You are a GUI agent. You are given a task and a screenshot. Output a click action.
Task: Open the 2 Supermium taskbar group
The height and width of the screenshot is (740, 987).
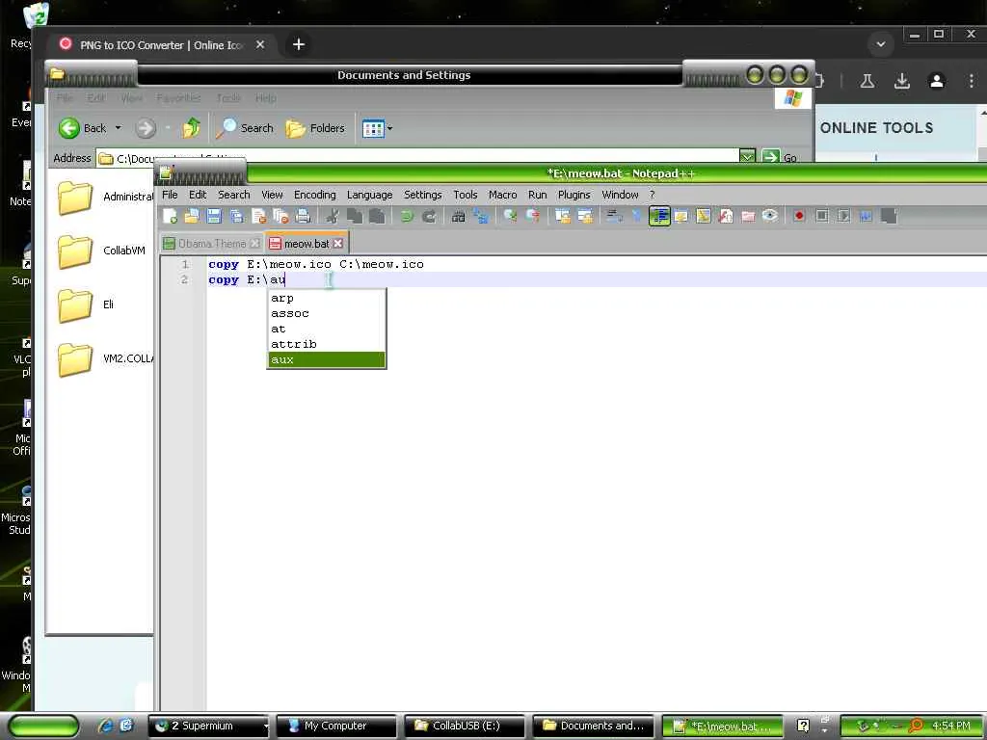[209, 727]
